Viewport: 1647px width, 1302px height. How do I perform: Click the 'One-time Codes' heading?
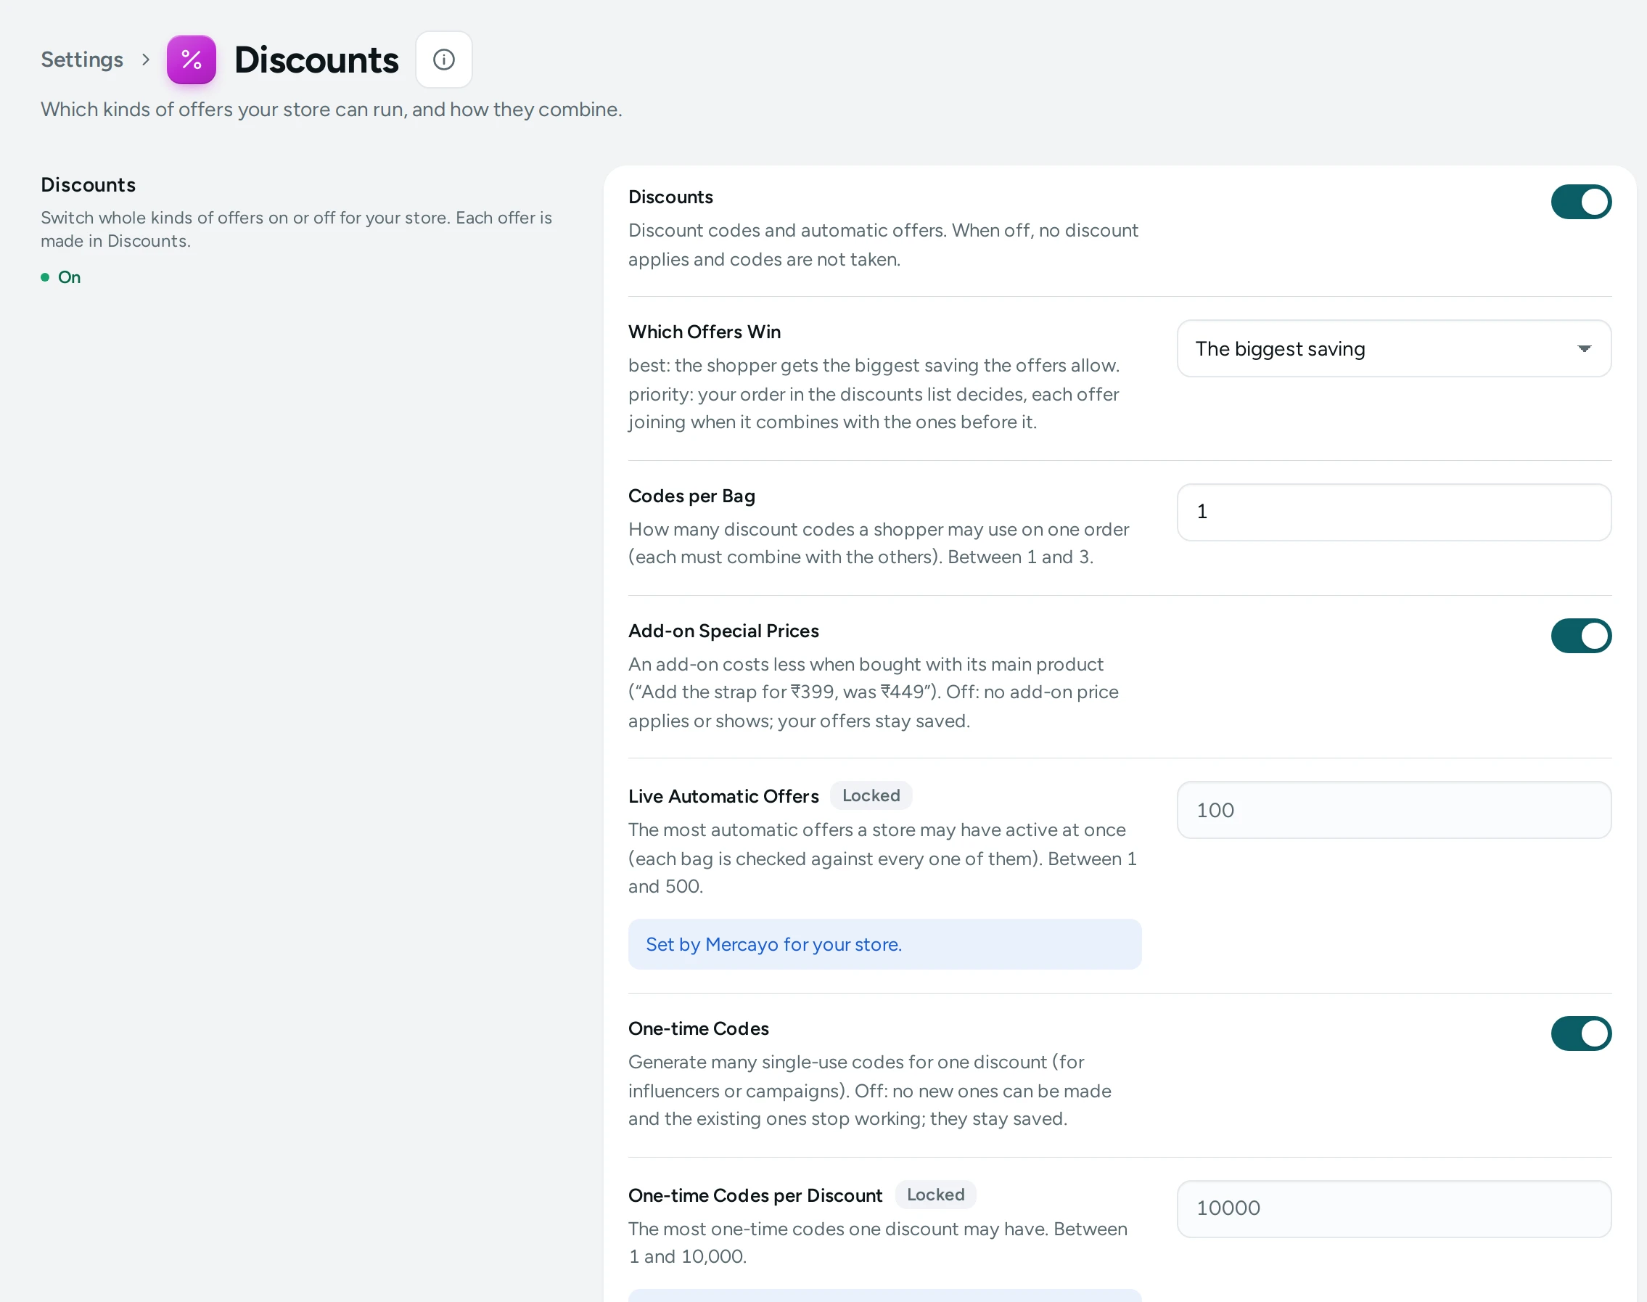click(x=698, y=1029)
